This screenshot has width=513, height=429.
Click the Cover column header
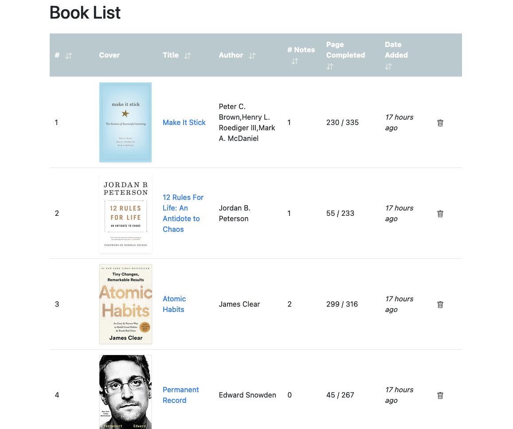coord(110,55)
